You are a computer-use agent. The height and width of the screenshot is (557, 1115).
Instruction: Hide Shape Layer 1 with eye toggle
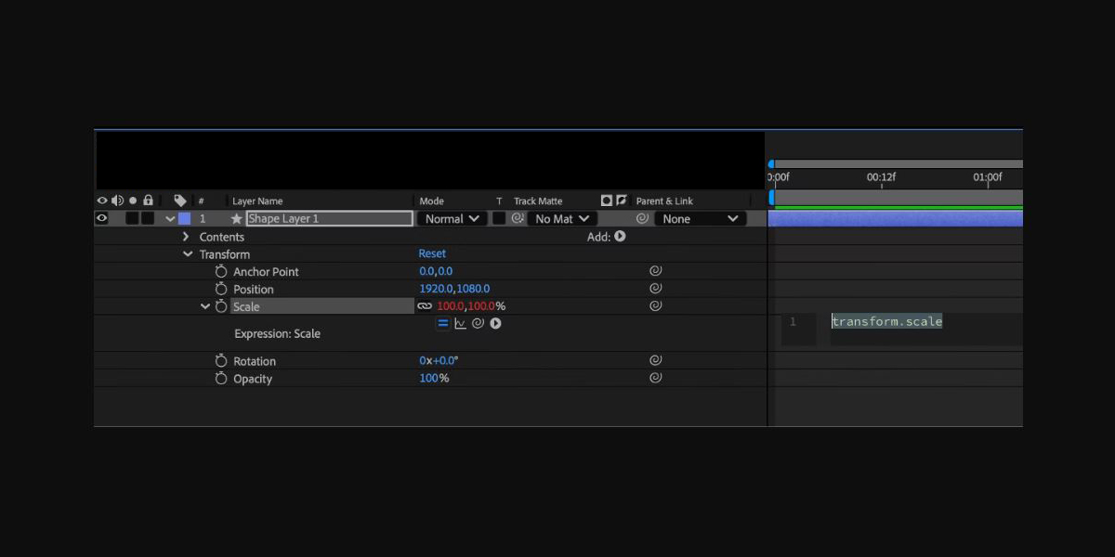[102, 219]
